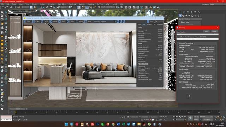The image size is (226, 127).
Task: Open the Settings gear on the taskbar
Action: [160, 124]
